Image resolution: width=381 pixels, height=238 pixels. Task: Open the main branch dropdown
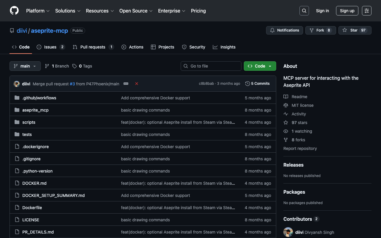25,66
